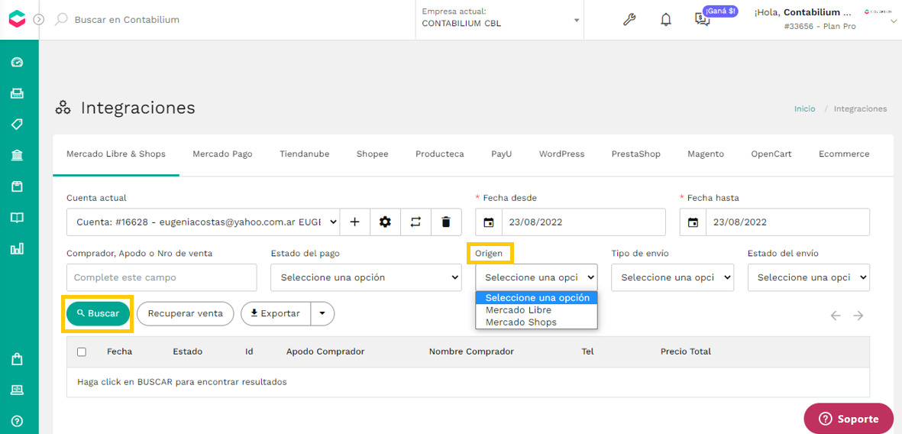
Task: Expand sidebar with the arrow circle icon
Action: click(x=38, y=20)
